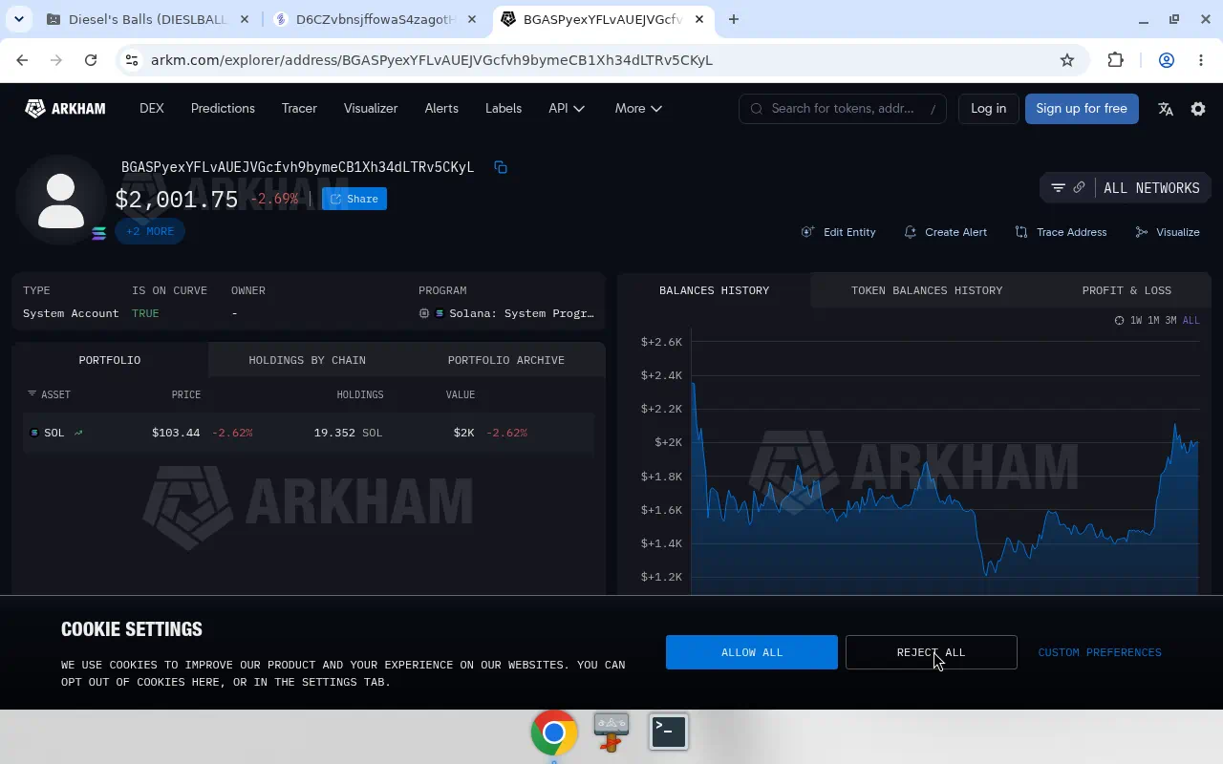Screen dimensions: 1223x764
Task: View site information icon in address bar
Action: click(132, 60)
